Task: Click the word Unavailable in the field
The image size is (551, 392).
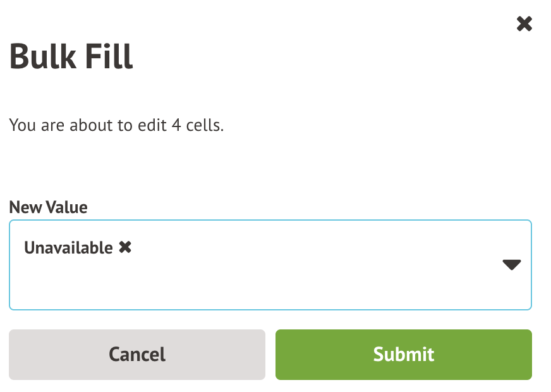Action: (x=68, y=248)
